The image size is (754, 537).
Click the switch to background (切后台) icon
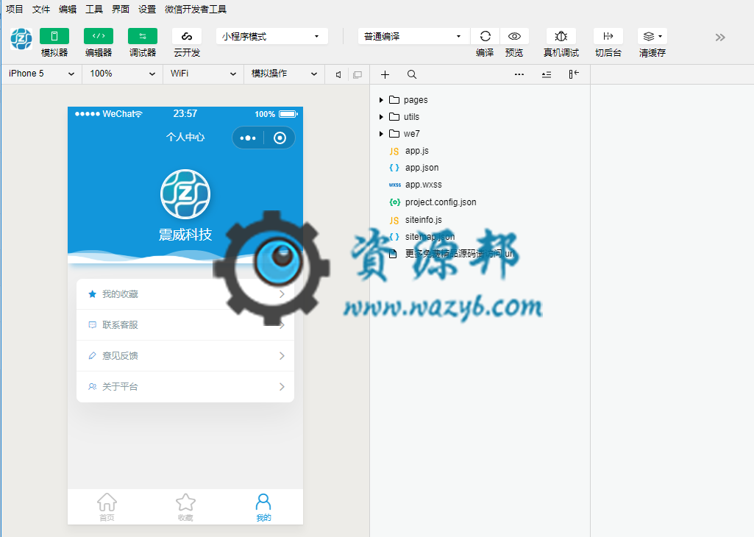[x=608, y=36]
